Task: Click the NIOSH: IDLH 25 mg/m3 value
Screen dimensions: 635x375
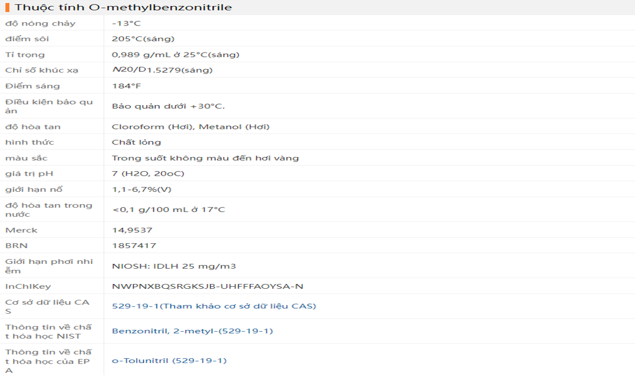Action: [173, 266]
